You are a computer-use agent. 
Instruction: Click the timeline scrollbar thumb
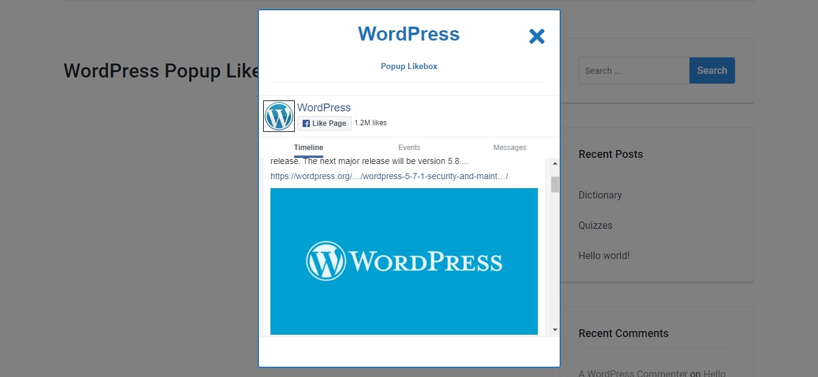point(555,184)
